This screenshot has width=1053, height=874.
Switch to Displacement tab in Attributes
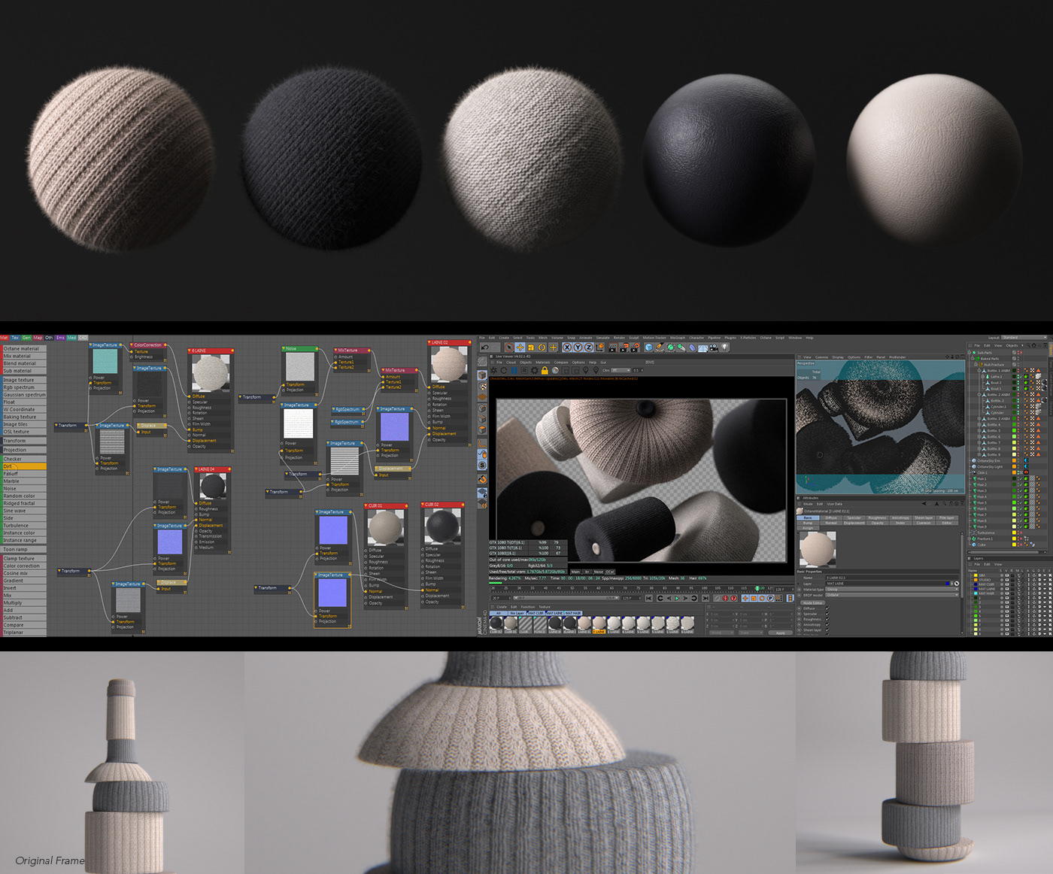pyautogui.click(x=854, y=523)
